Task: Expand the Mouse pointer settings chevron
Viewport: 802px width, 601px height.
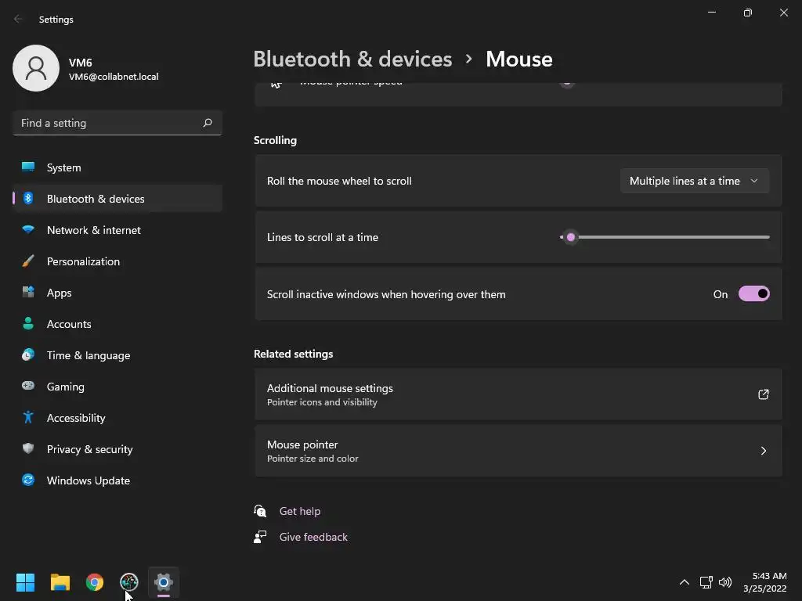Action: click(x=763, y=451)
